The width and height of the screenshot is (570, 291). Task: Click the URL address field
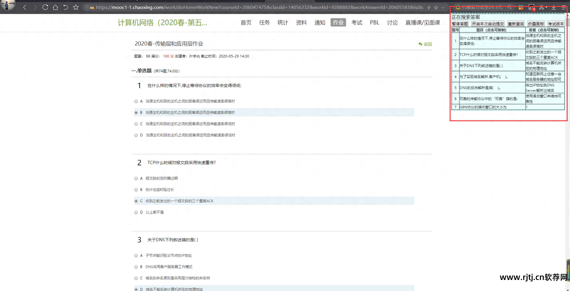click(x=259, y=7)
